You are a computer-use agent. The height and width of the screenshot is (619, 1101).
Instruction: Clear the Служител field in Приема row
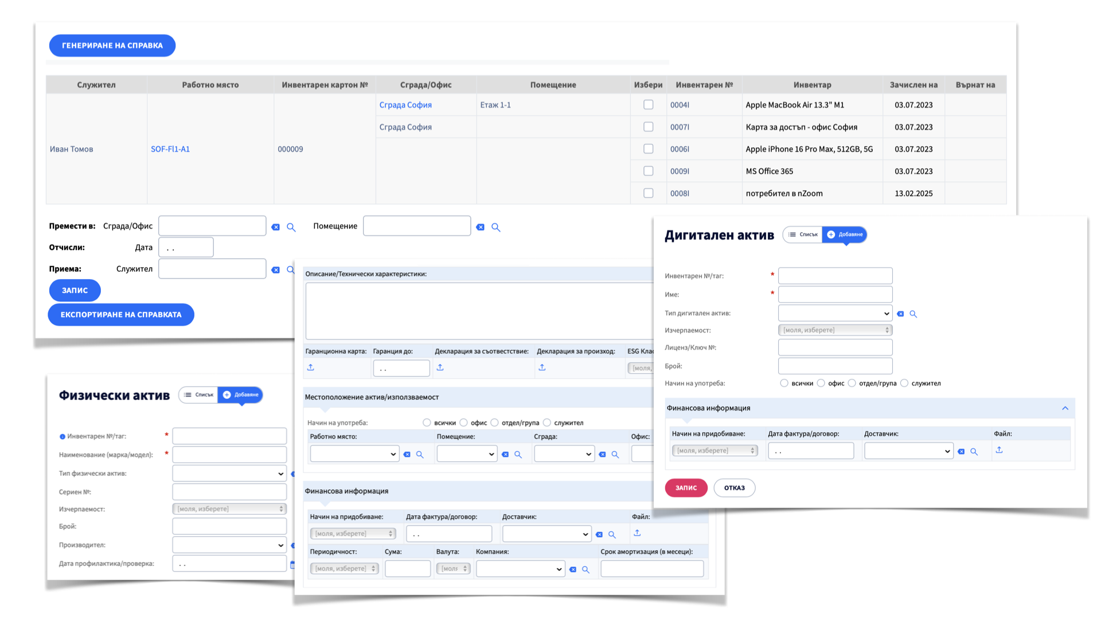tap(276, 270)
